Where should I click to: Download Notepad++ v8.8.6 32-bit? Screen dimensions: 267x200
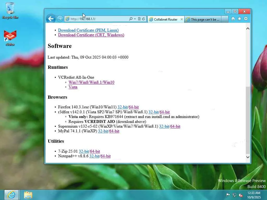(x=94, y=156)
